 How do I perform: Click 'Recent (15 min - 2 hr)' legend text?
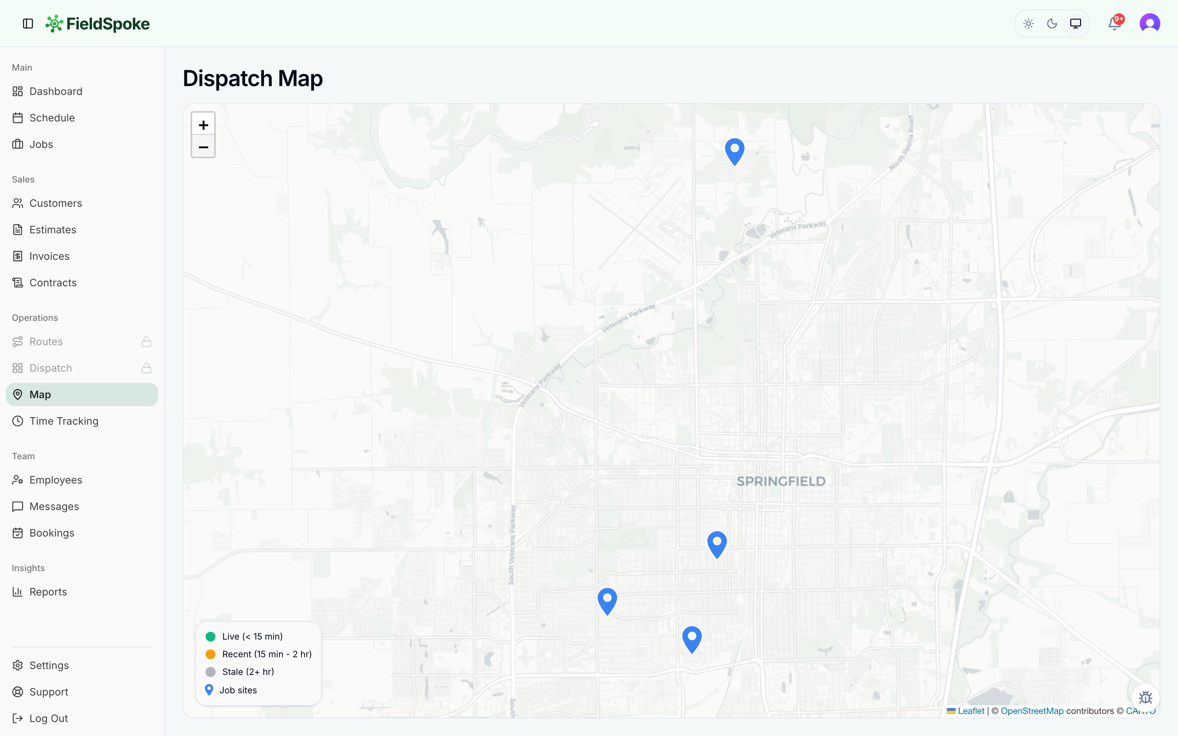pyautogui.click(x=267, y=654)
